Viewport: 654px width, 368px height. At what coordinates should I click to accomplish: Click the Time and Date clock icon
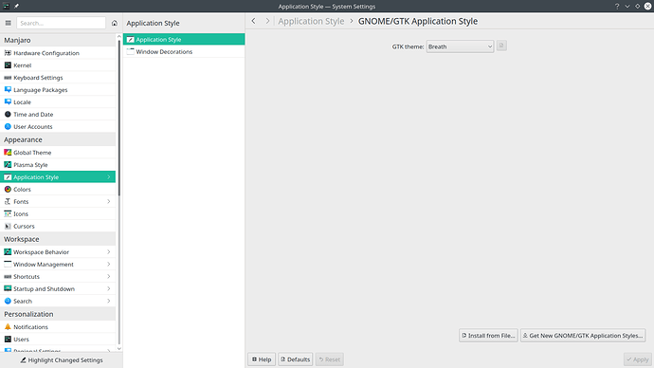click(8, 115)
